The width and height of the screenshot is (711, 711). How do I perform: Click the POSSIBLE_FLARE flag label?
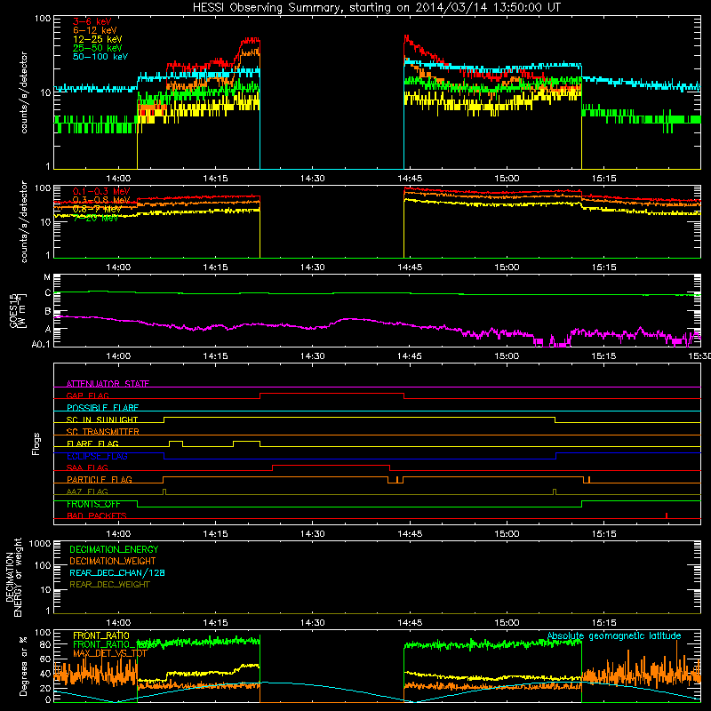pyautogui.click(x=102, y=408)
